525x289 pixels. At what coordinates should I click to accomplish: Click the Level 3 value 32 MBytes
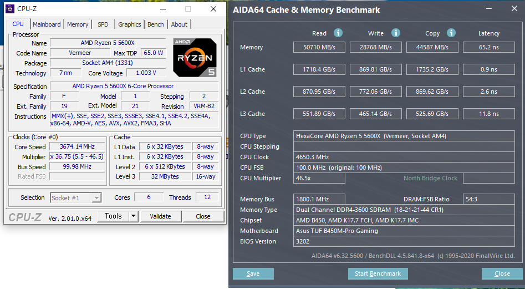coord(165,176)
